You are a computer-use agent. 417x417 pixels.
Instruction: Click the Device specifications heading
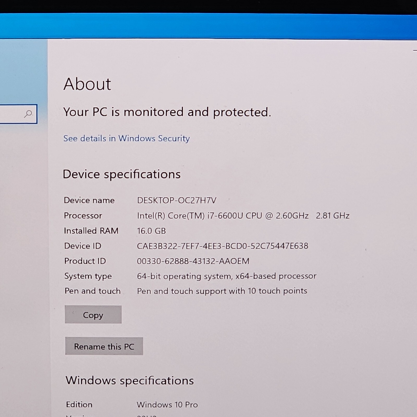[x=121, y=174]
